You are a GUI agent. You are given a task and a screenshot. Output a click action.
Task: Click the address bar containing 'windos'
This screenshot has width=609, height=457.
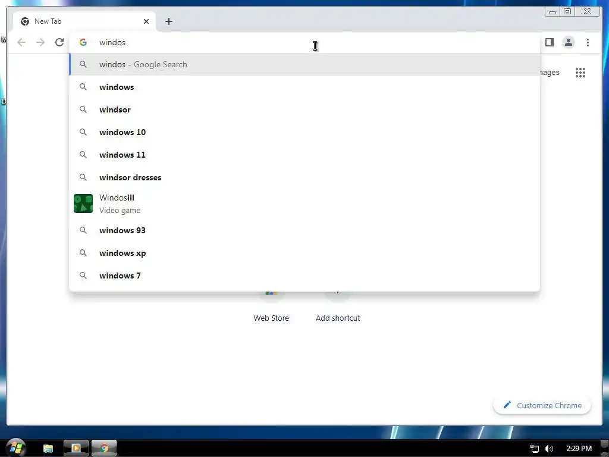(304, 42)
